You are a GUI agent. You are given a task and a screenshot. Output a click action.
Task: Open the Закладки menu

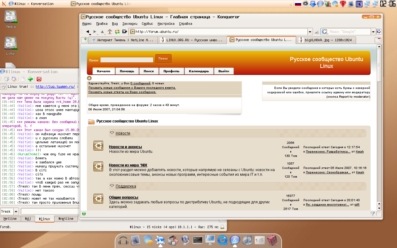coord(130,24)
